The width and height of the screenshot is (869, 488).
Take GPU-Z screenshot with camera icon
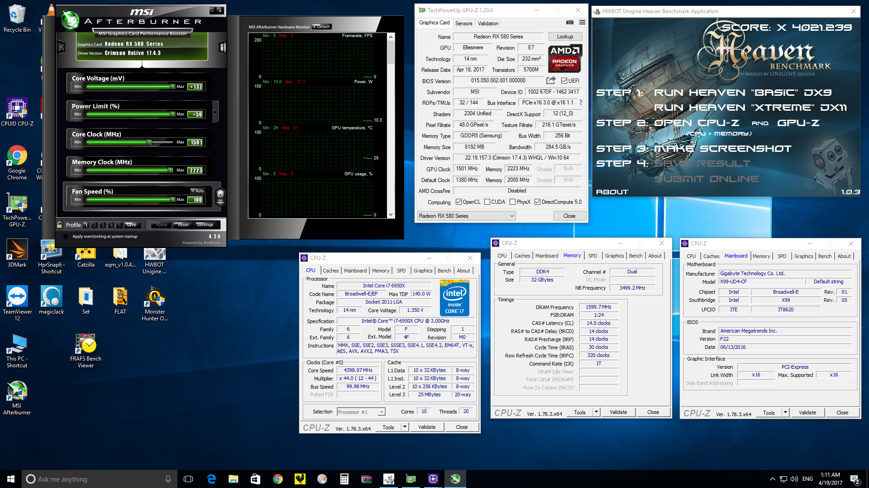click(570, 22)
